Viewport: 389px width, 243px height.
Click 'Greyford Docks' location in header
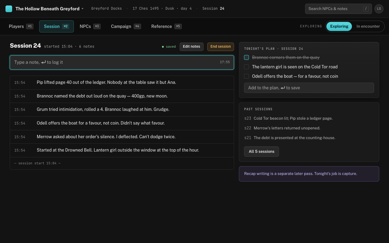coord(107,9)
